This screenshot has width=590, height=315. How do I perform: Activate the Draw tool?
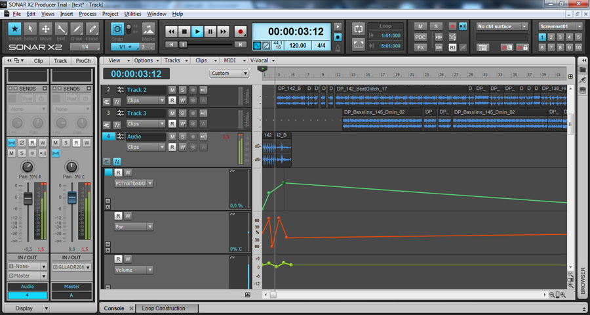[77, 30]
